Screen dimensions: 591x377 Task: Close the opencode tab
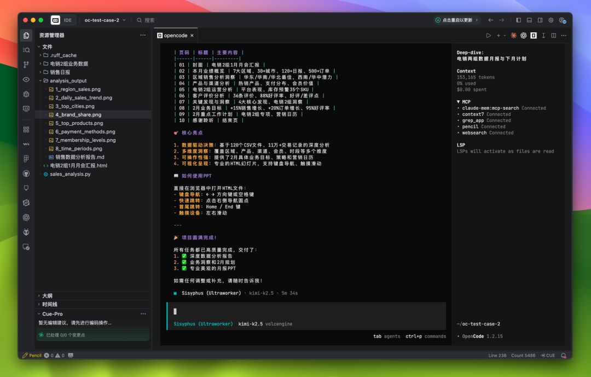[x=193, y=36]
